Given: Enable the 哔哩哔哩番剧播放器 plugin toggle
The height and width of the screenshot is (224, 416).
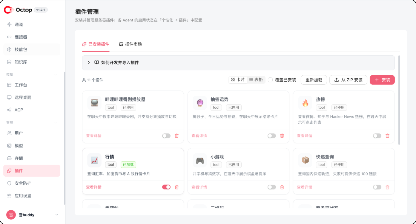Looking at the screenshot, I should pos(166,136).
